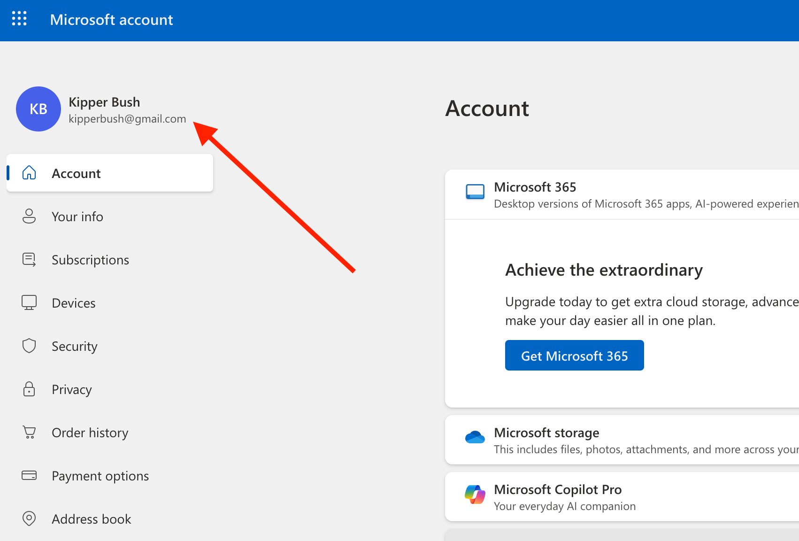
Task: Click the credit card Payment options icon
Action: tap(29, 475)
